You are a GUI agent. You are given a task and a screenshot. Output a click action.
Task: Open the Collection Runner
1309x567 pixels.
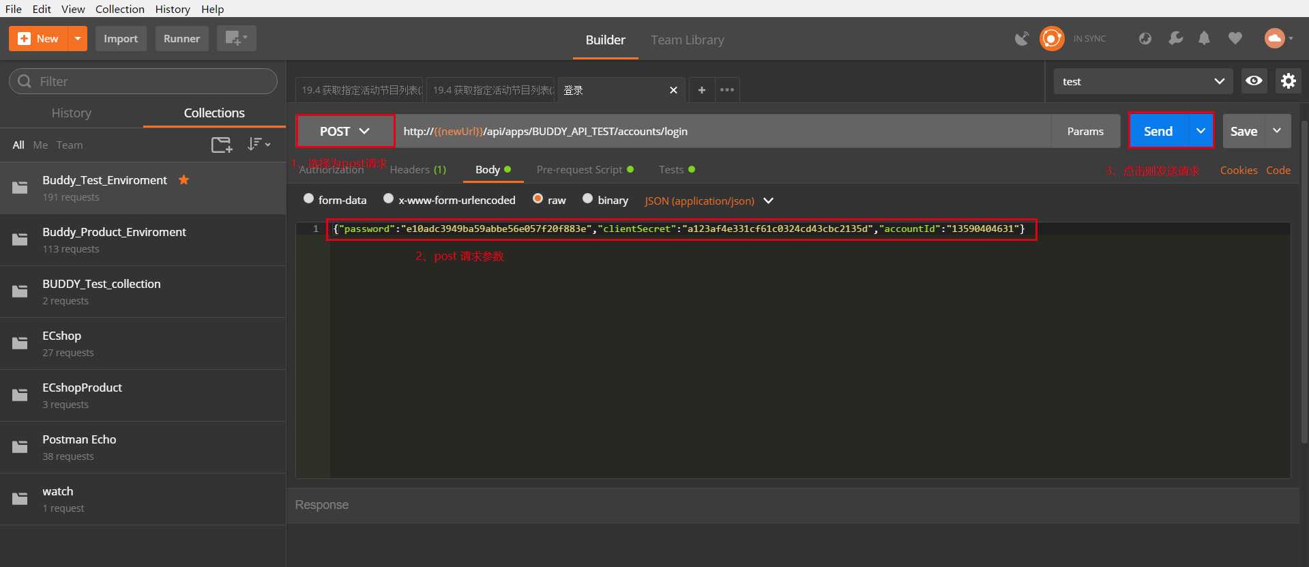pyautogui.click(x=181, y=39)
